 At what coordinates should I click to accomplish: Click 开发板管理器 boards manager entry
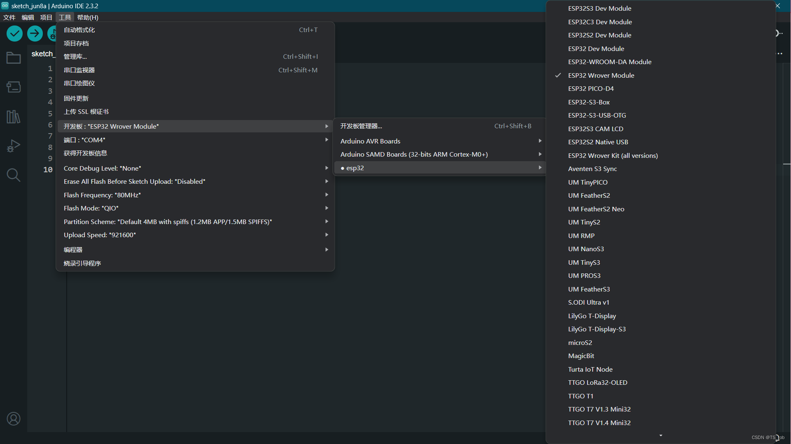[361, 126]
